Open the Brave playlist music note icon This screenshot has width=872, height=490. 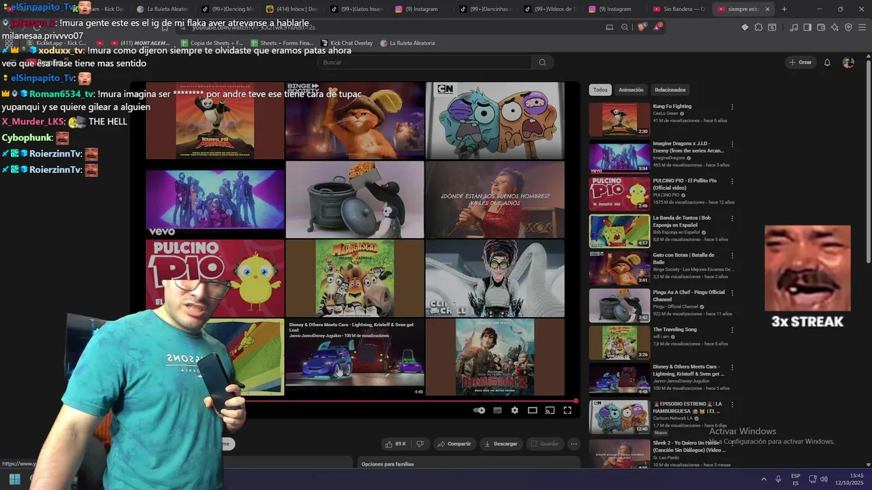(794, 27)
